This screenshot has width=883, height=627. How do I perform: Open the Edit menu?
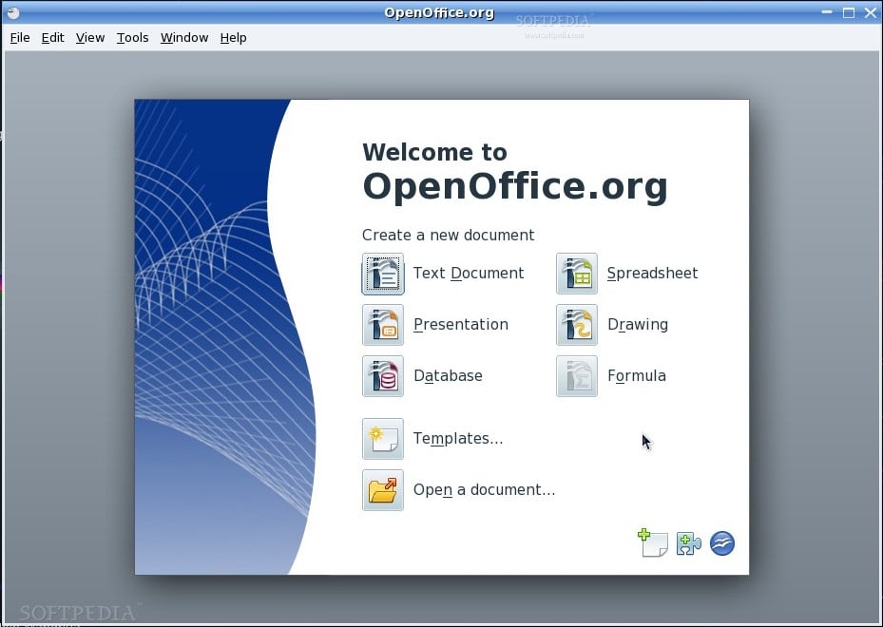(52, 37)
